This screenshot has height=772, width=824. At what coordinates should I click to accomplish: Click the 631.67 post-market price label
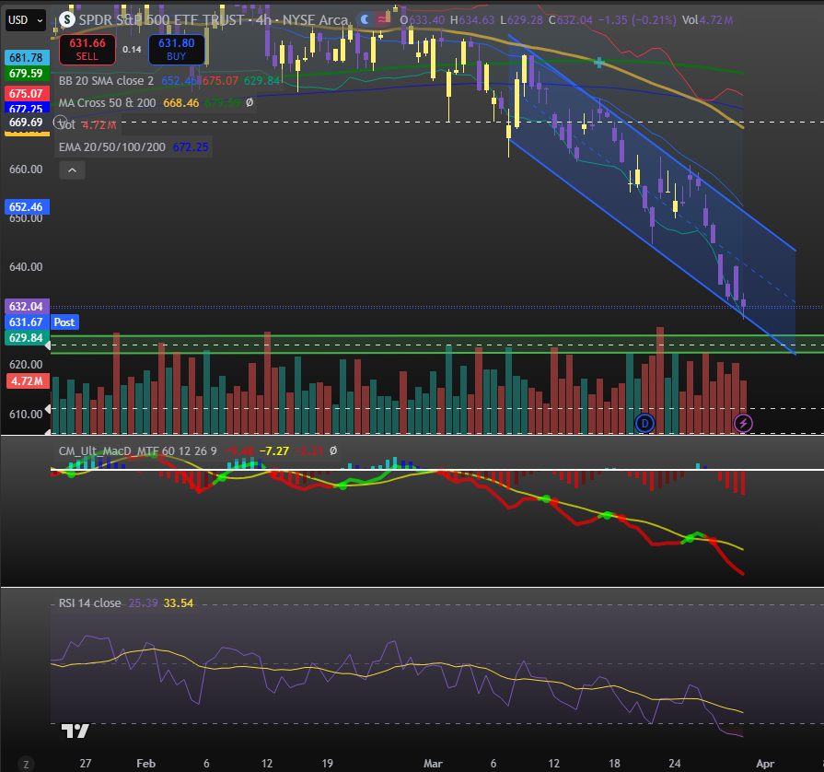click(27, 322)
